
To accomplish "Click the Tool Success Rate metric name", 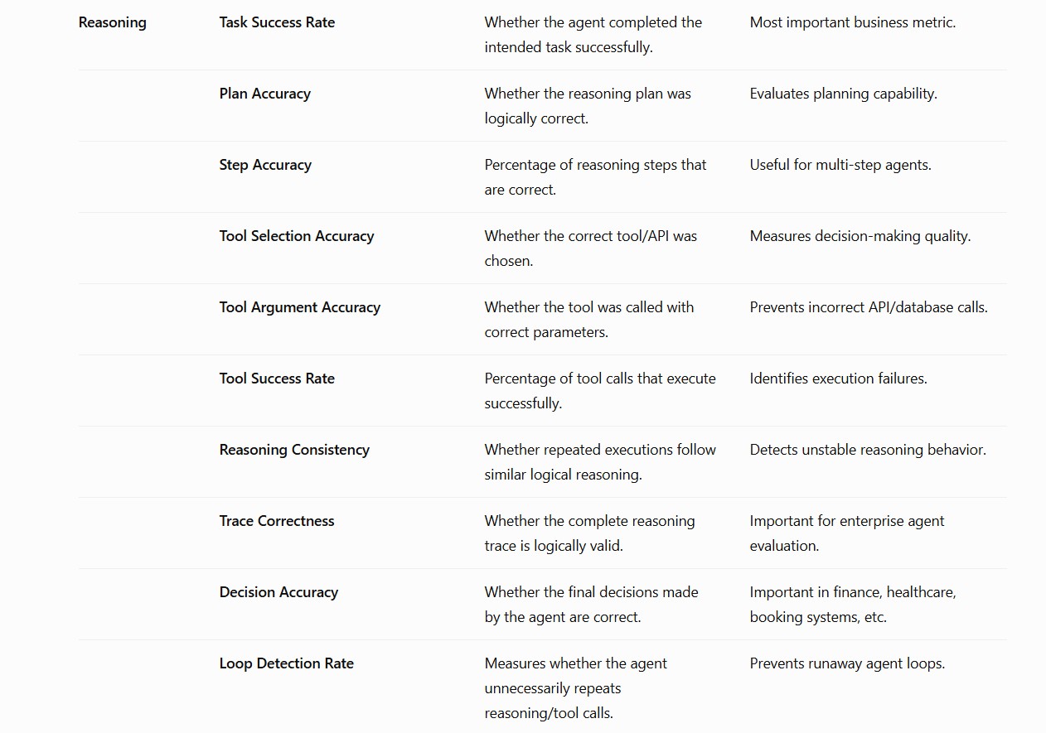I will point(277,379).
